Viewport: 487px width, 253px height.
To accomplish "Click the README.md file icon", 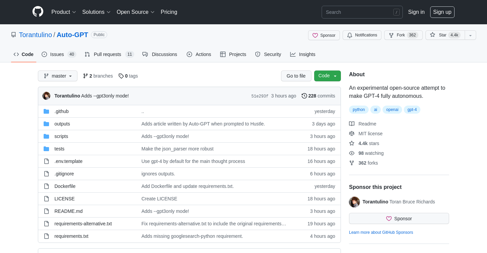I will [46, 211].
